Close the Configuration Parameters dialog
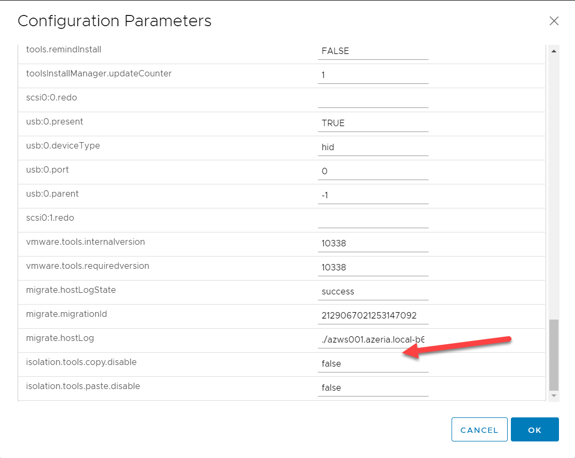 pos(554,21)
